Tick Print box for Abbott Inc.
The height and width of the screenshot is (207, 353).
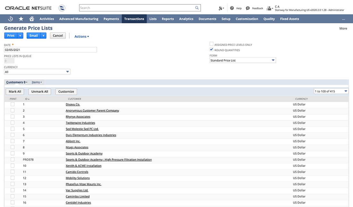click(x=13, y=141)
